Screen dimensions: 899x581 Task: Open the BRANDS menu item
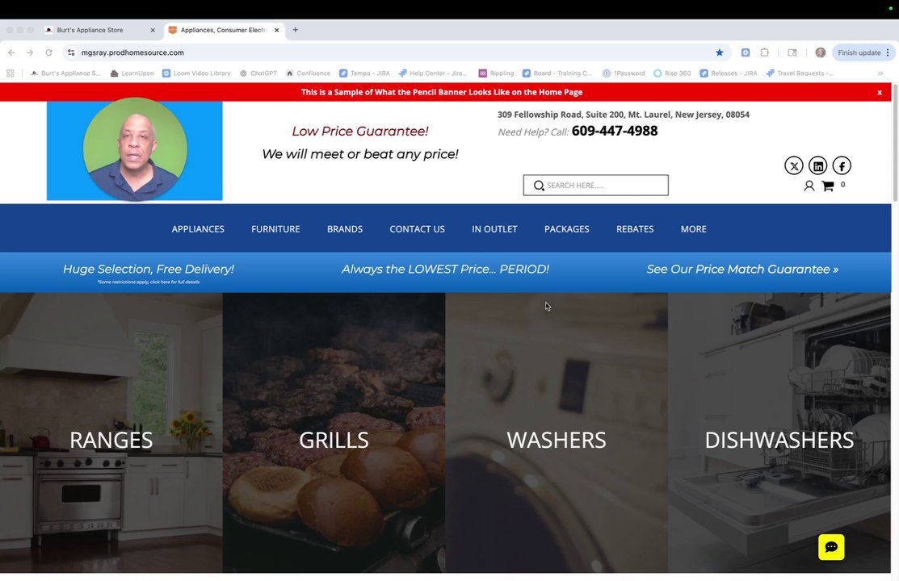pos(345,228)
